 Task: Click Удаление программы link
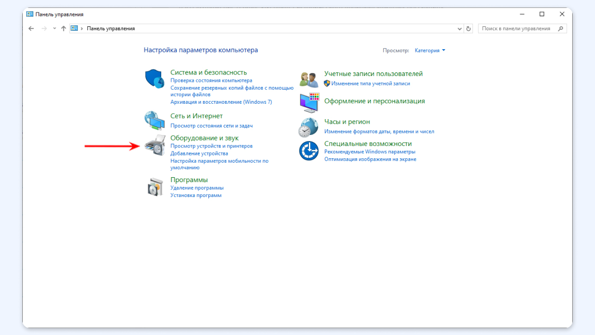click(x=197, y=188)
